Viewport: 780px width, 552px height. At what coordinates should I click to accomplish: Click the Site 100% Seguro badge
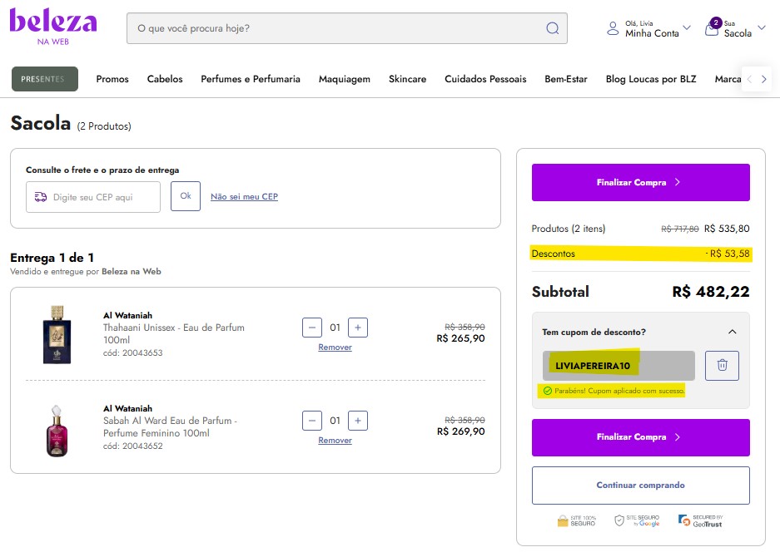[577, 520]
